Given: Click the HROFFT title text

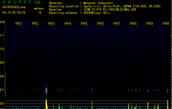Looking at the screenshot, I should (x=15, y=2).
